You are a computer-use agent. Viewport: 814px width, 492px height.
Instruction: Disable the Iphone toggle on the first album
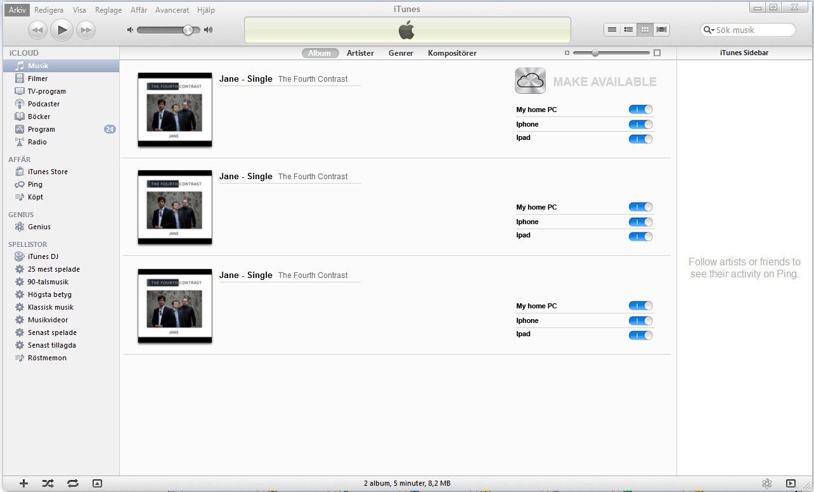[640, 124]
